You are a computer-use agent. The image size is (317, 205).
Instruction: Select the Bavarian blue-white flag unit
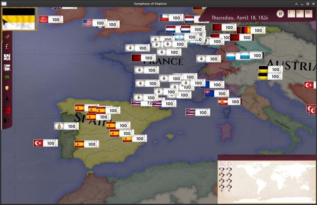point(252,55)
